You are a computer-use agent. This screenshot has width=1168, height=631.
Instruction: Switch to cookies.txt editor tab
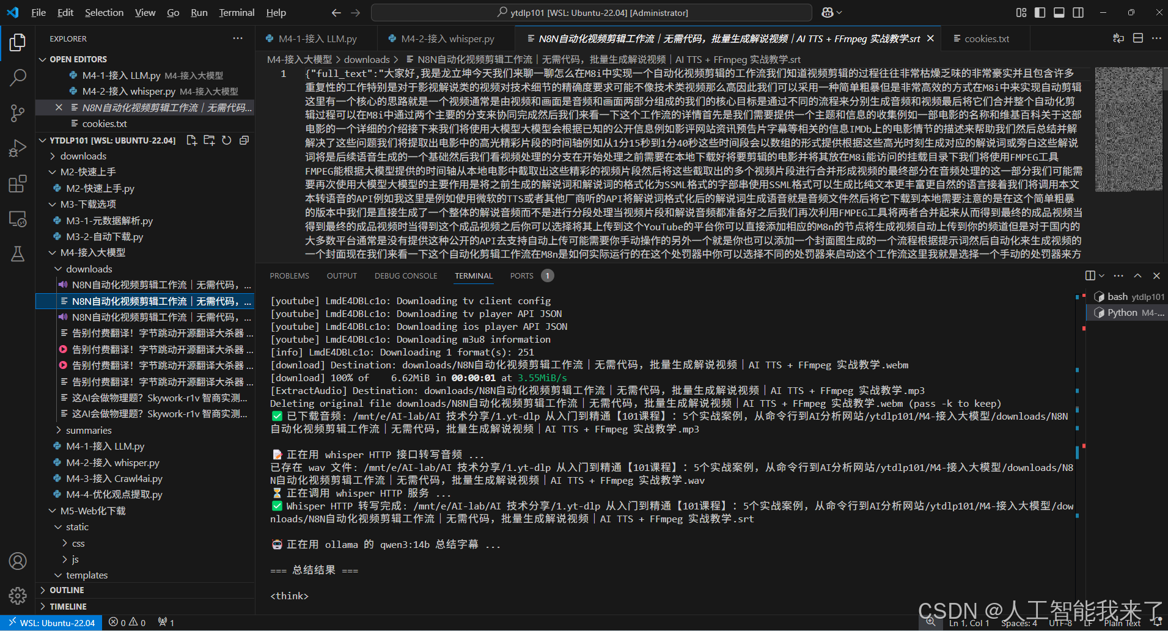tap(986, 38)
